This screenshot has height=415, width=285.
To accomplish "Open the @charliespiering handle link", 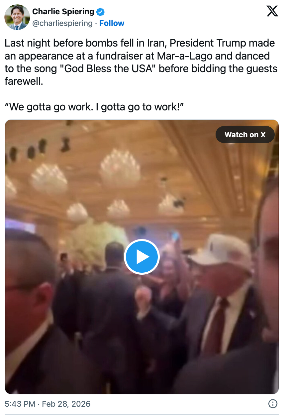I will click(x=62, y=23).
